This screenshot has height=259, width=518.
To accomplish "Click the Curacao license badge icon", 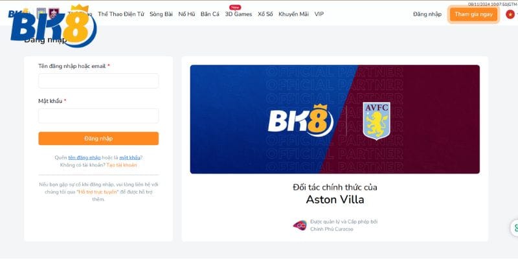I will 300,225.
